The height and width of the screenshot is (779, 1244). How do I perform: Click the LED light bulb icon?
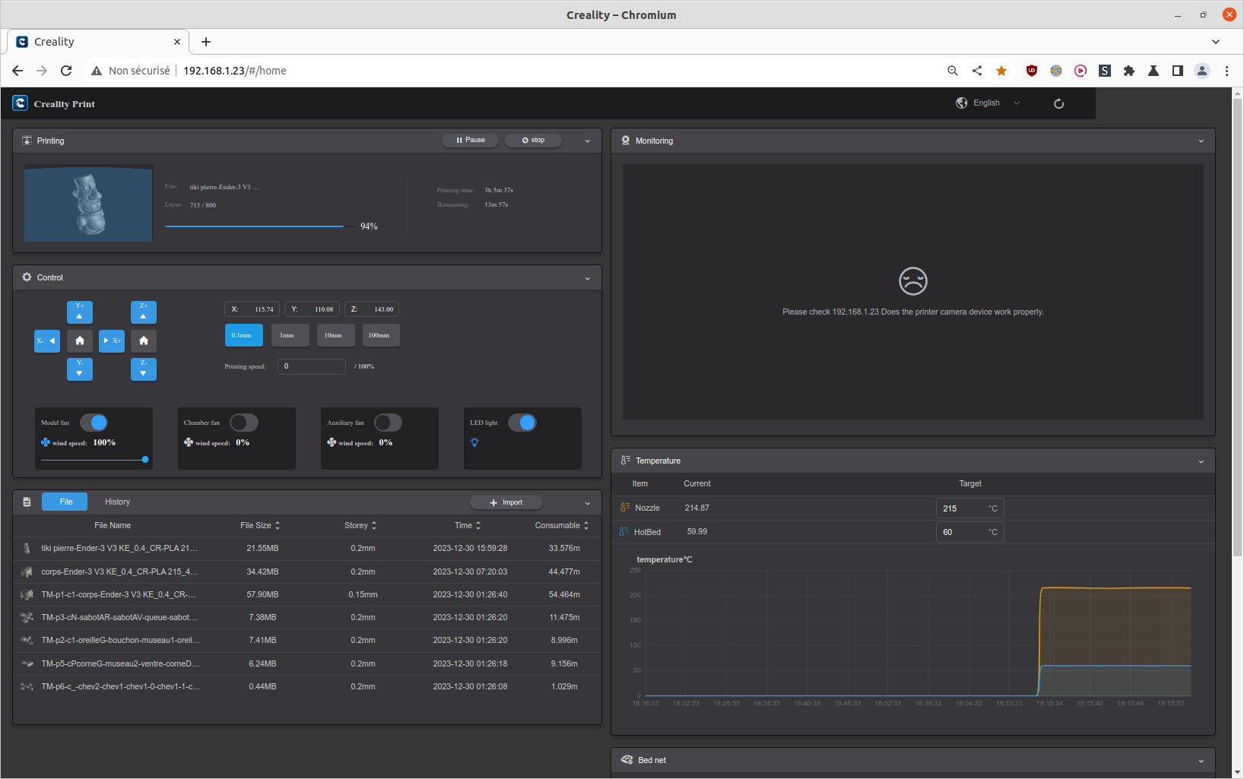pyautogui.click(x=474, y=442)
